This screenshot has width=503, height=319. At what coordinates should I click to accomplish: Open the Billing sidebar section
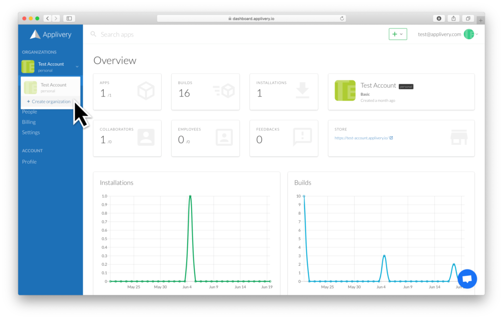tap(29, 122)
